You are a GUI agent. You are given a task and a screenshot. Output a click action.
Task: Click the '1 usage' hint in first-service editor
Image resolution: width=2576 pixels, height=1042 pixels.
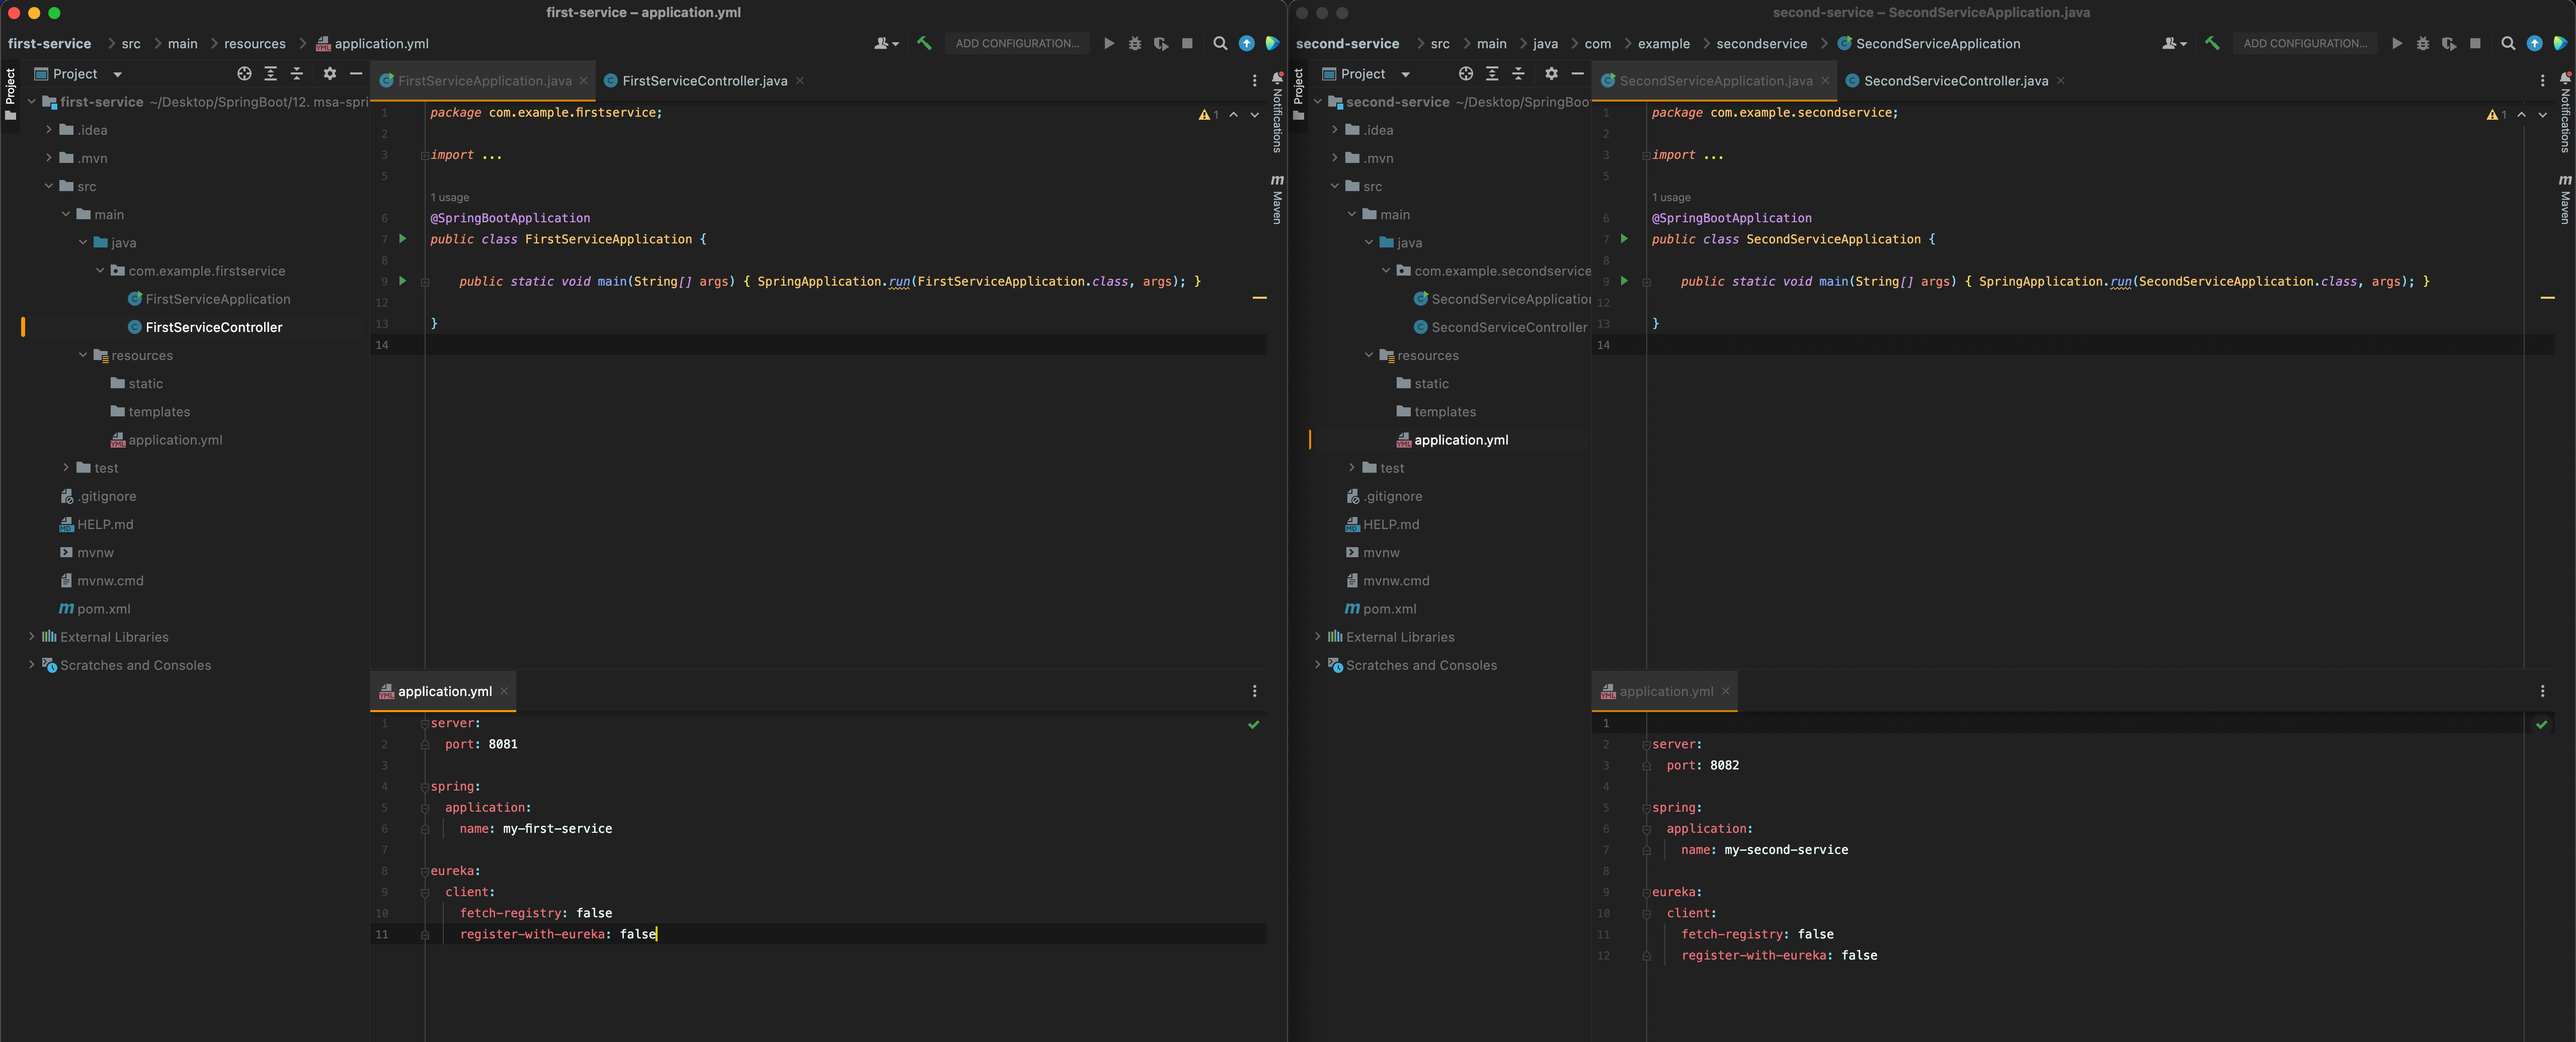tap(449, 197)
